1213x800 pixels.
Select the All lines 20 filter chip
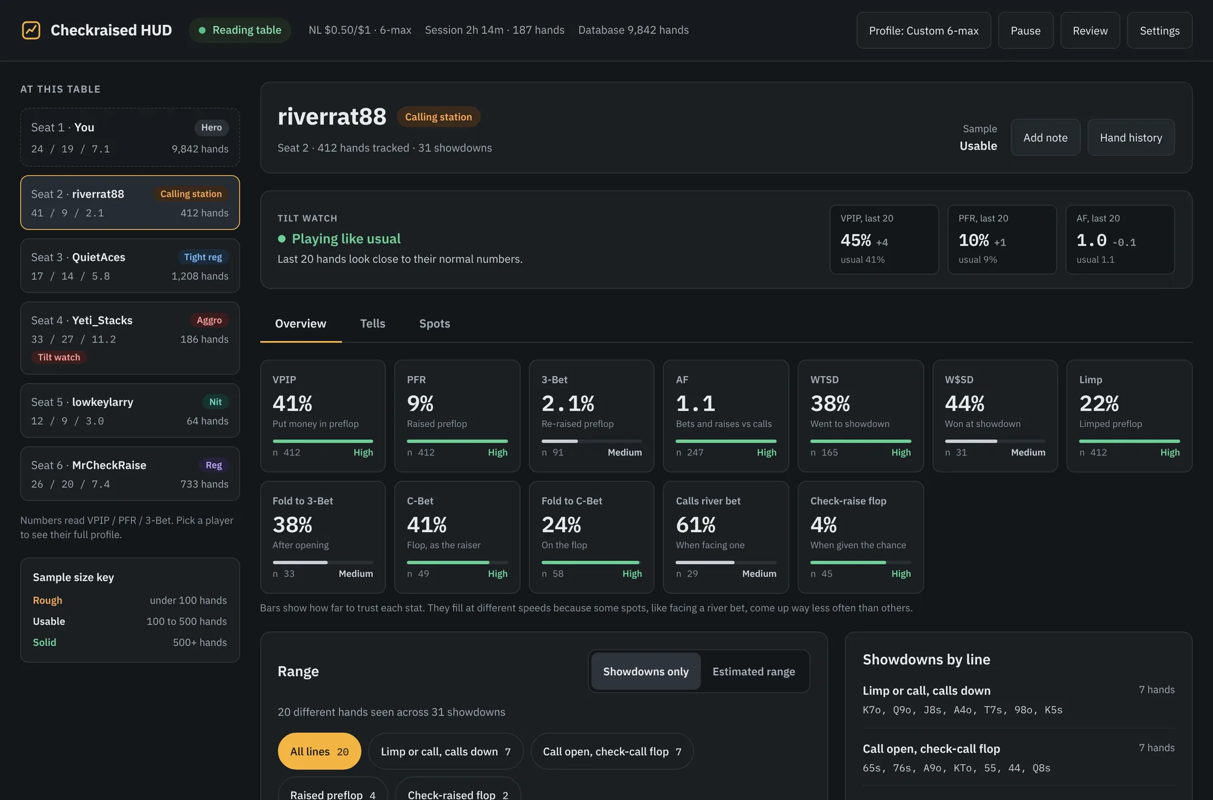click(x=319, y=751)
